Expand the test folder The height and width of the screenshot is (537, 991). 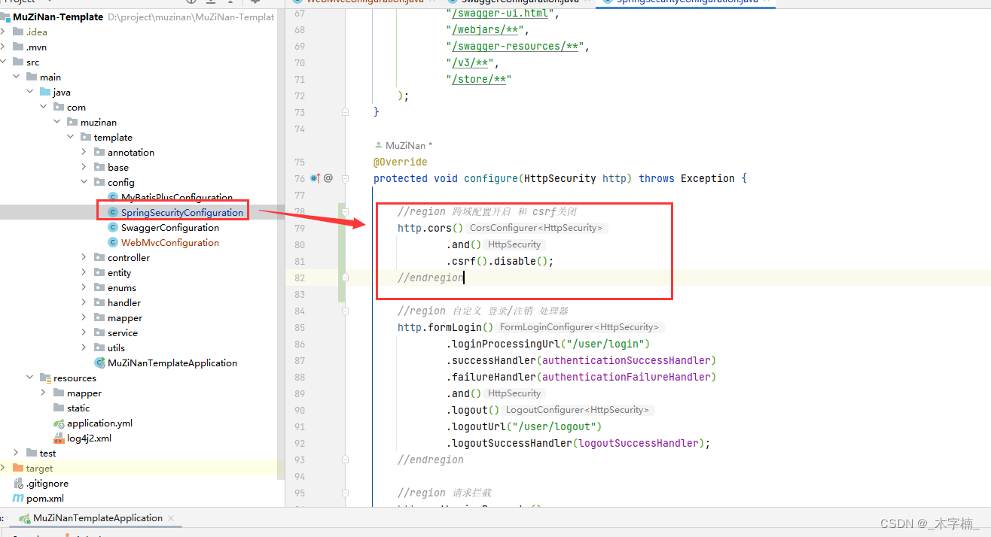pyautogui.click(x=17, y=453)
